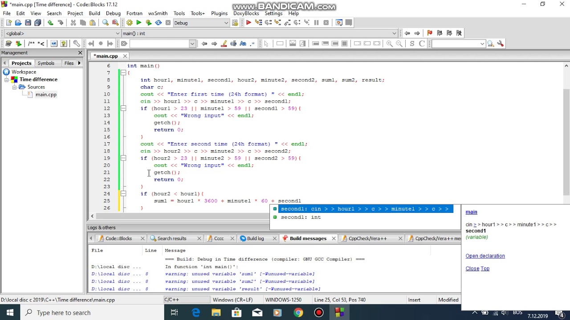Click the Windows Start button
Viewport: 570px width, 320px height.
coord(10,312)
